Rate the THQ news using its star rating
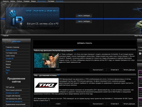The height and width of the screenshot is (107, 142). [x=41, y=104]
